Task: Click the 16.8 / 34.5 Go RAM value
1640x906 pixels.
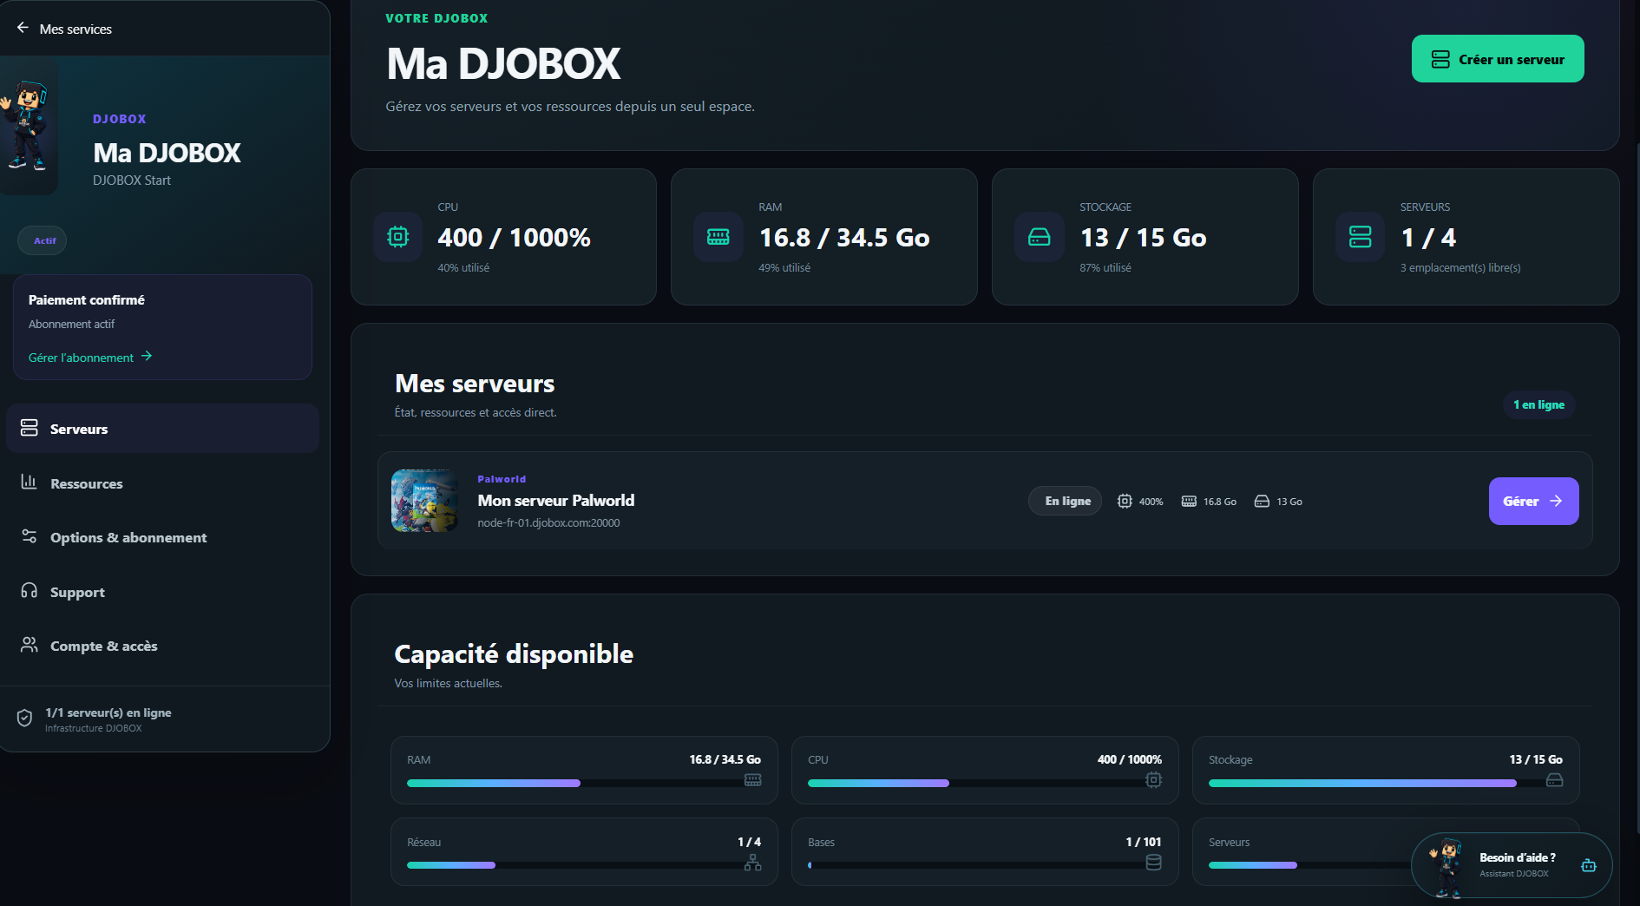Action: point(844,237)
